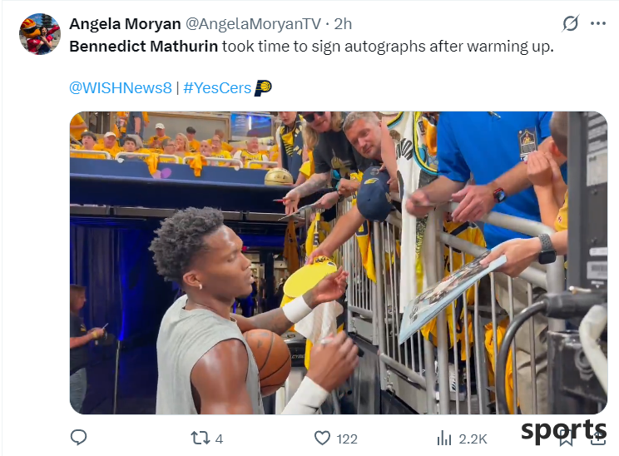Click the Angela Moryan display name
Screen dimensions: 619x456
(x=125, y=24)
